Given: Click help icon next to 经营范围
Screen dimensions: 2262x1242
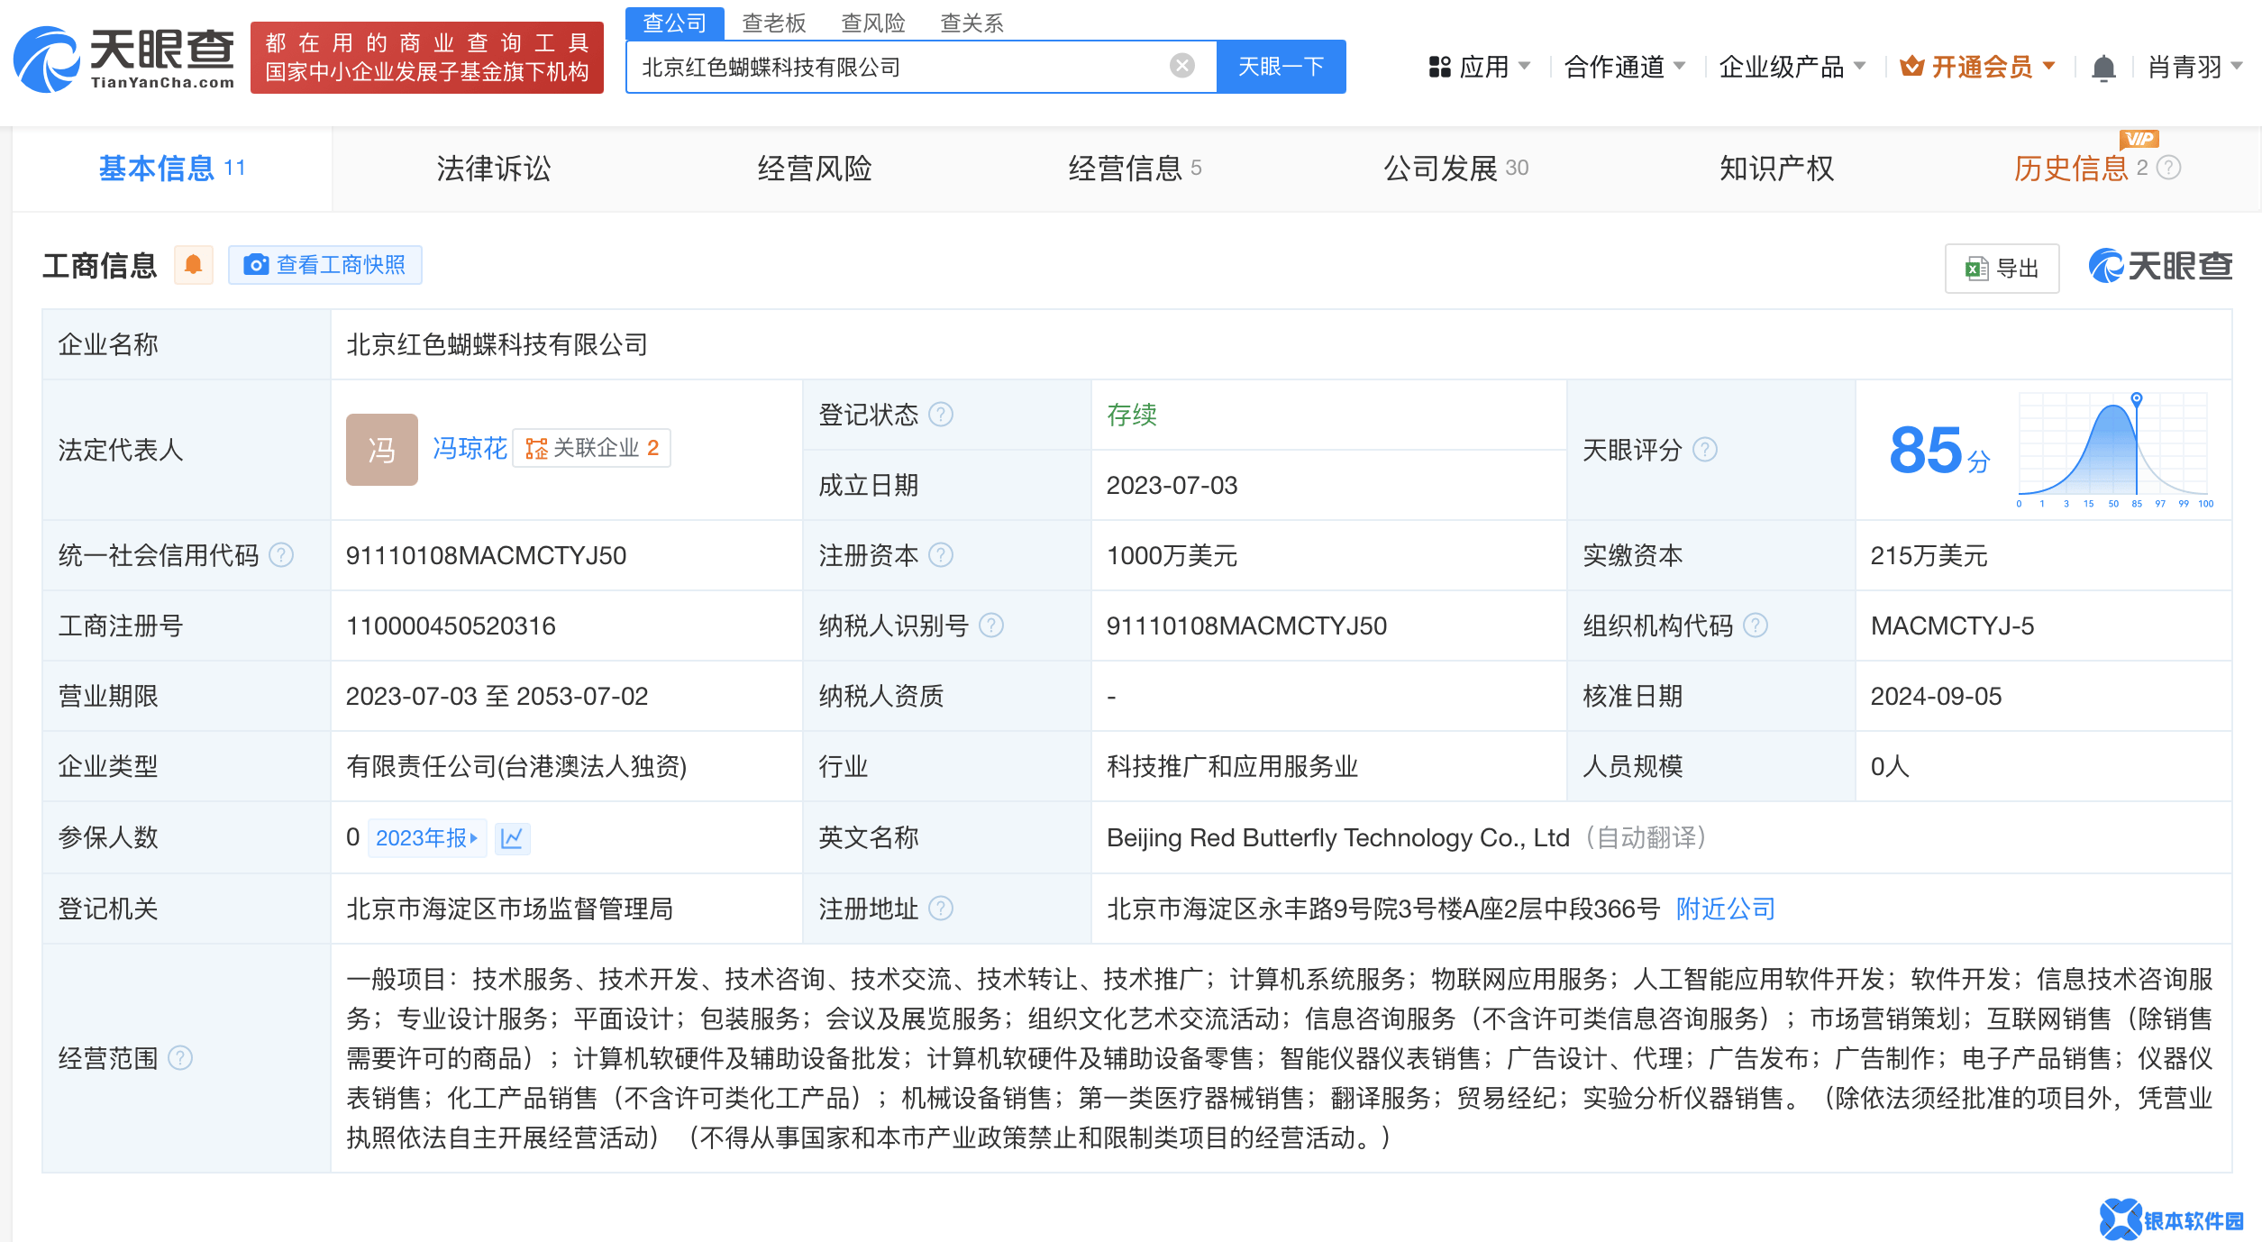Looking at the screenshot, I should (180, 1057).
